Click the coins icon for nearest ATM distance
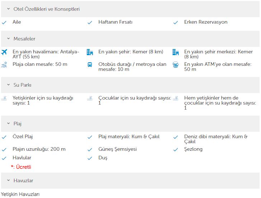Image resolution: width=261 pixels, height=198 pixels. pos(176,65)
